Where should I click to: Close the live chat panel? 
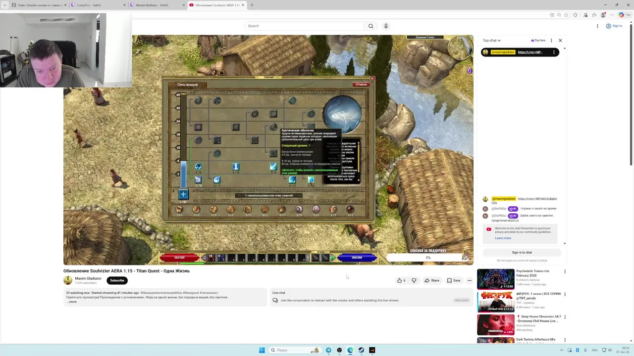tap(560, 41)
